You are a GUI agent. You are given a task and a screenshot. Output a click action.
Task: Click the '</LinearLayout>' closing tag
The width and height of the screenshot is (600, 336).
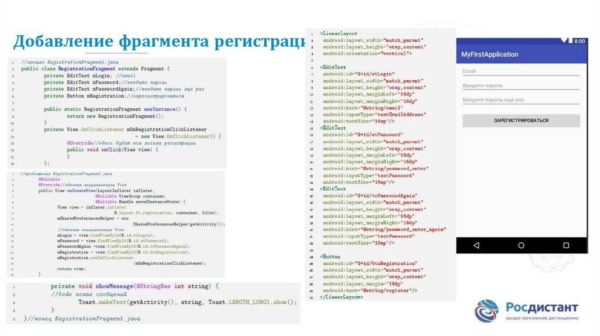(342, 297)
